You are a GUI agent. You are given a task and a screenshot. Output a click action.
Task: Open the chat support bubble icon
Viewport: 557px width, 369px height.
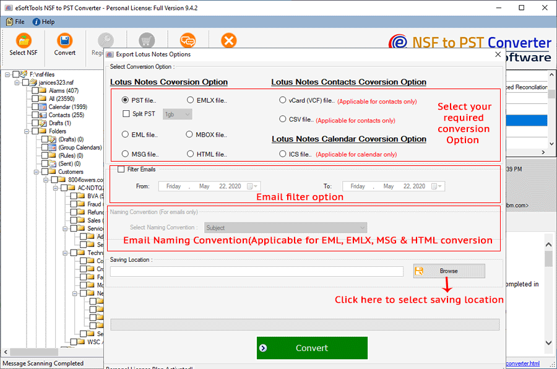(x=188, y=41)
